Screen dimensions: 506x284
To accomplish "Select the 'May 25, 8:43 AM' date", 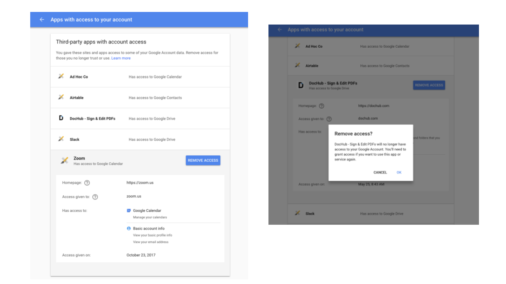I will point(371,184).
